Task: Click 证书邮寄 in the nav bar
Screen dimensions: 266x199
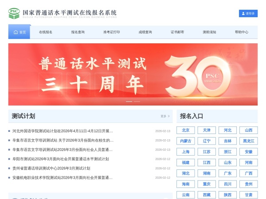Action: [x=177, y=32]
